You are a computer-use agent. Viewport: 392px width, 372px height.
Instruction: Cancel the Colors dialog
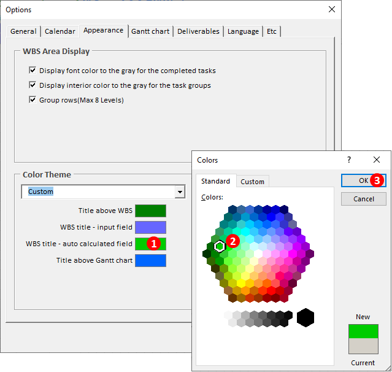(x=364, y=199)
